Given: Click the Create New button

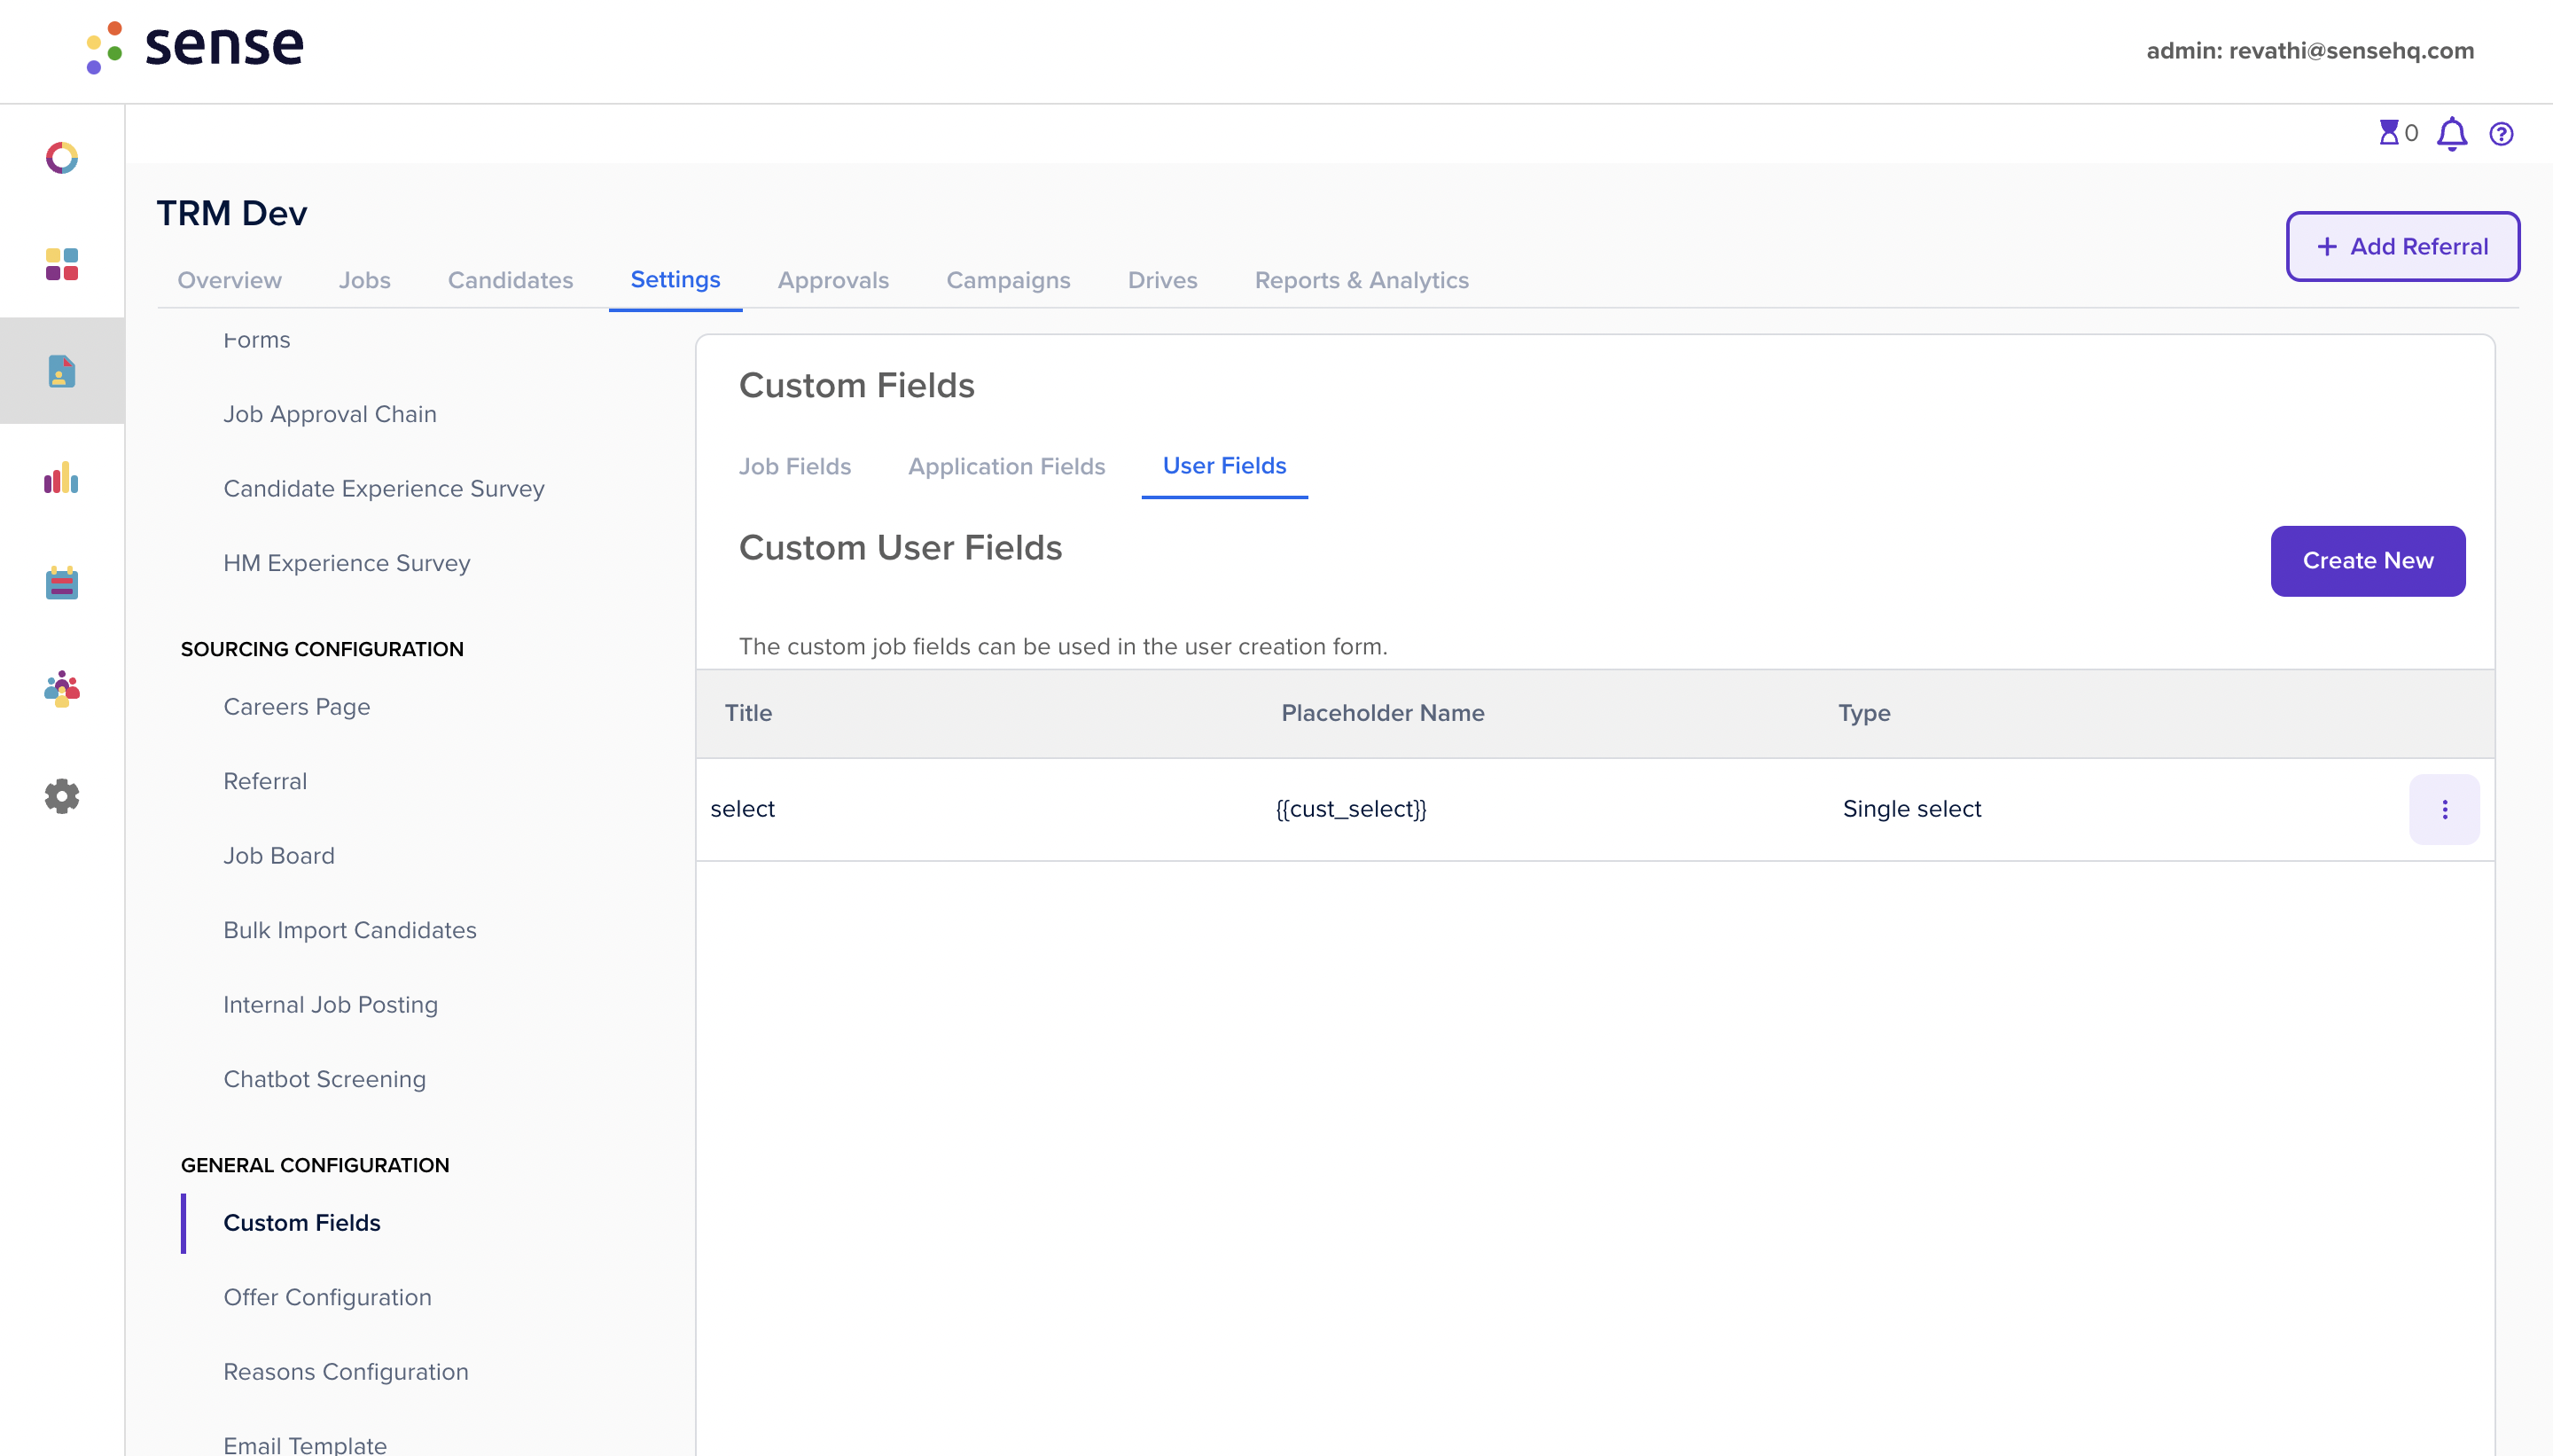Looking at the screenshot, I should pos(2367,561).
